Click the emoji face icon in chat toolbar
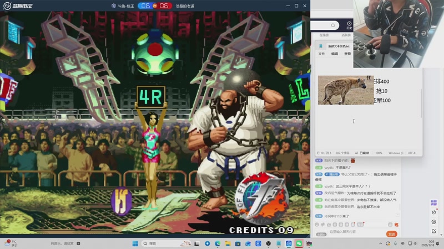 [317, 225]
